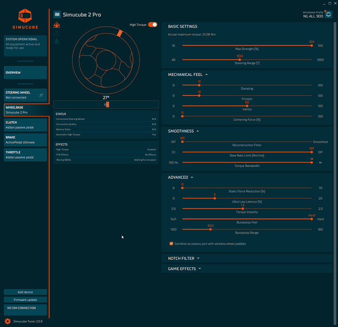Screen dimensions: 338x327
Task: Open settings via the orange gear icon
Action: (x=7, y=321)
